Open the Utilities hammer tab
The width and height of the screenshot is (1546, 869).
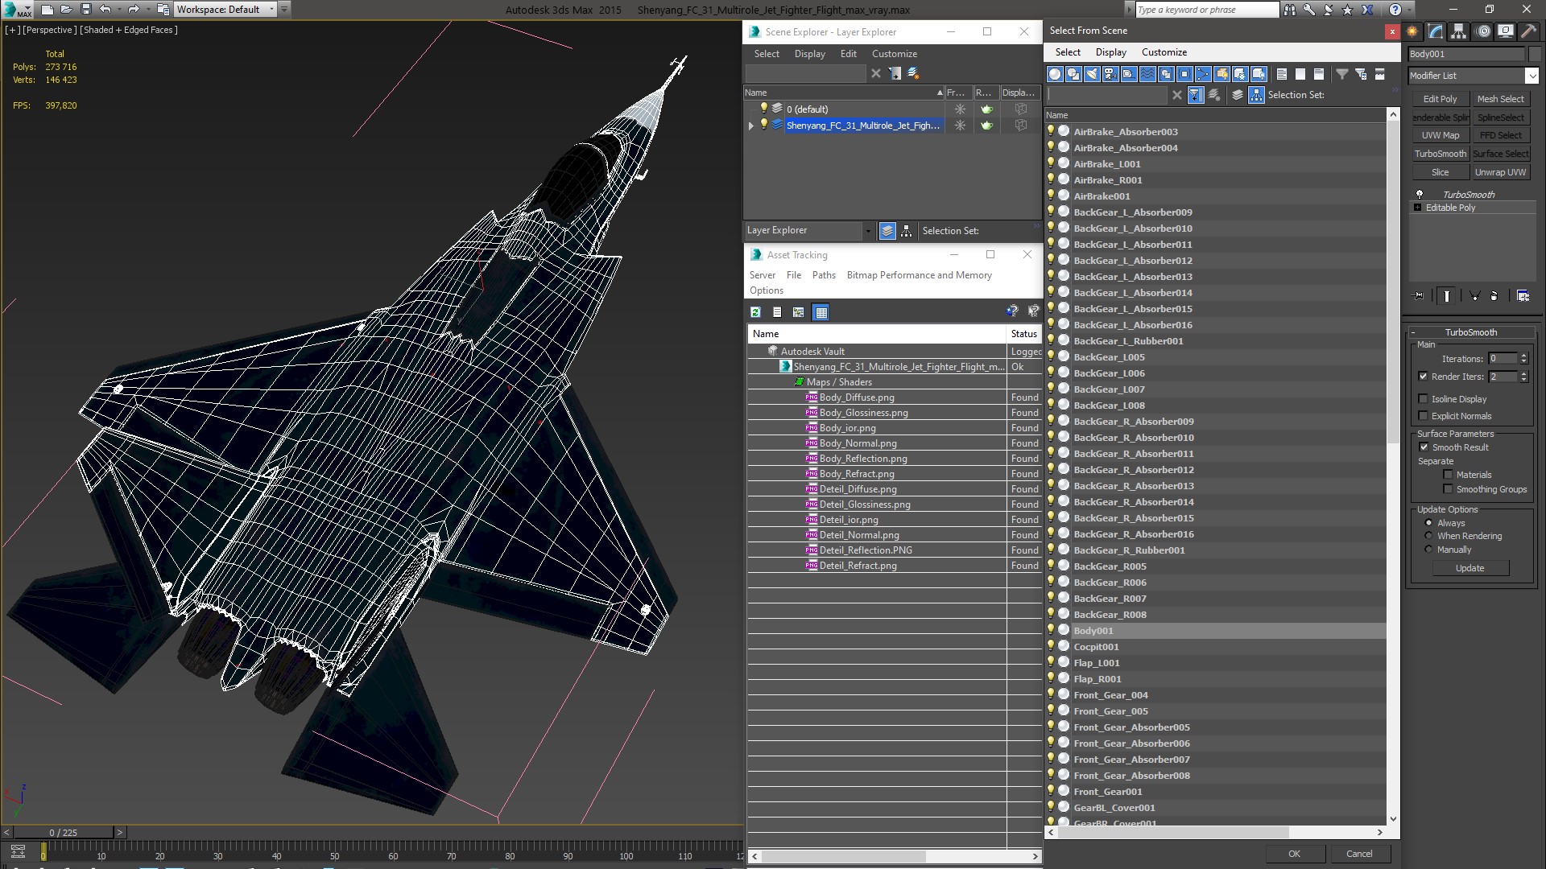click(1527, 31)
